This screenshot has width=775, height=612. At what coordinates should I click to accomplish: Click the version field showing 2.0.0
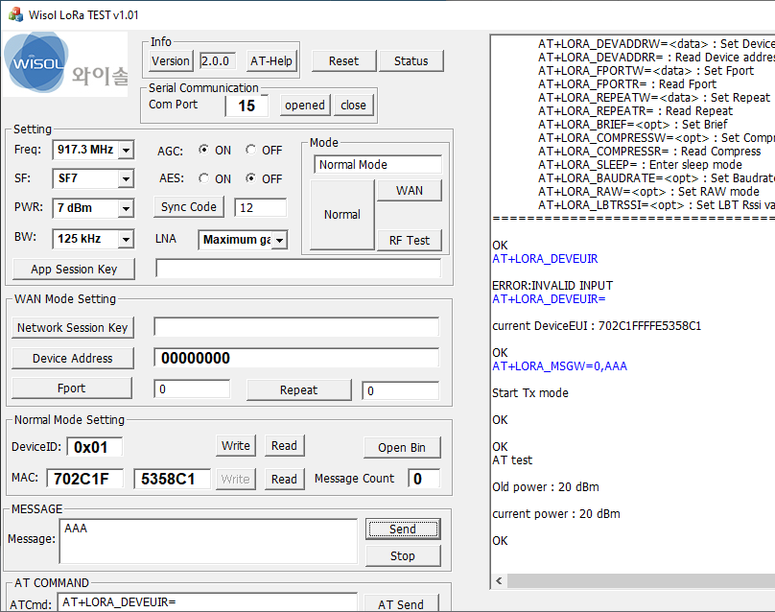(x=218, y=61)
